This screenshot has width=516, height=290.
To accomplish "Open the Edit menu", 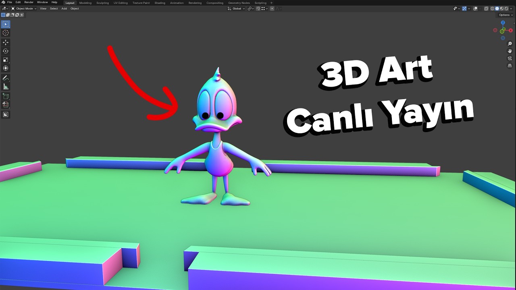I will pyautogui.click(x=18, y=2).
